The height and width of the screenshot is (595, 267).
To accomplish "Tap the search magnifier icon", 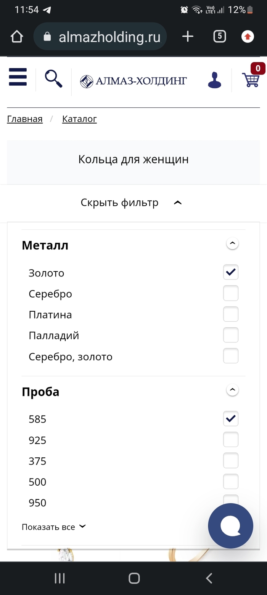I will 53,79.
